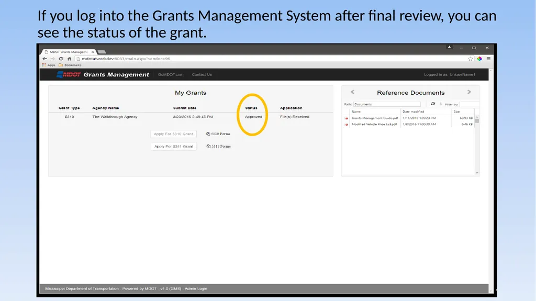Click the Logged in as UniqueName1 text
Viewport: 536px width, 301px height.
450,74
